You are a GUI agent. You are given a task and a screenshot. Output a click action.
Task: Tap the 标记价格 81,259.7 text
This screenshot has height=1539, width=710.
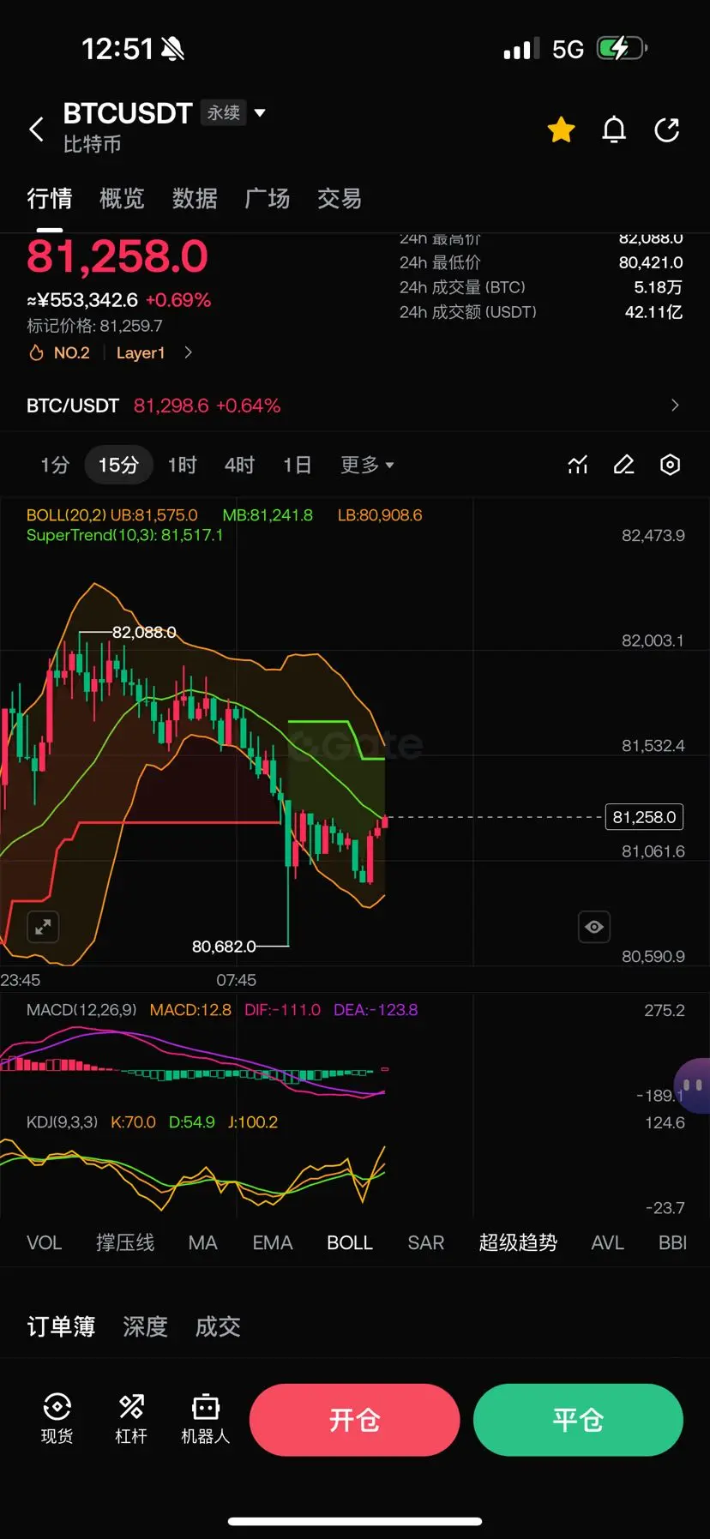pyautogui.click(x=94, y=326)
